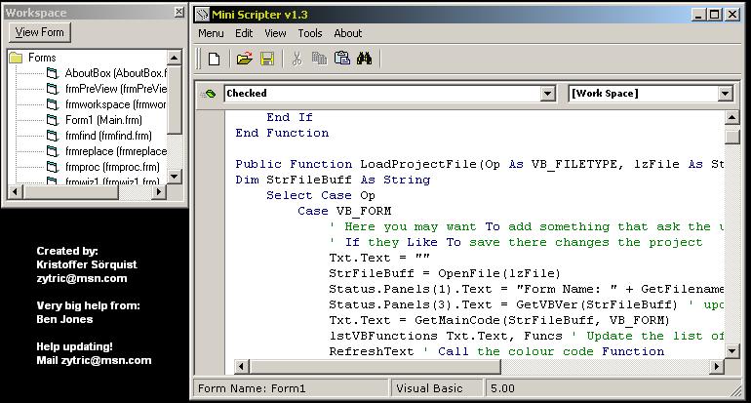Click the Open folder toolbar icon
Viewport: 751px width, 403px height.
[245, 59]
